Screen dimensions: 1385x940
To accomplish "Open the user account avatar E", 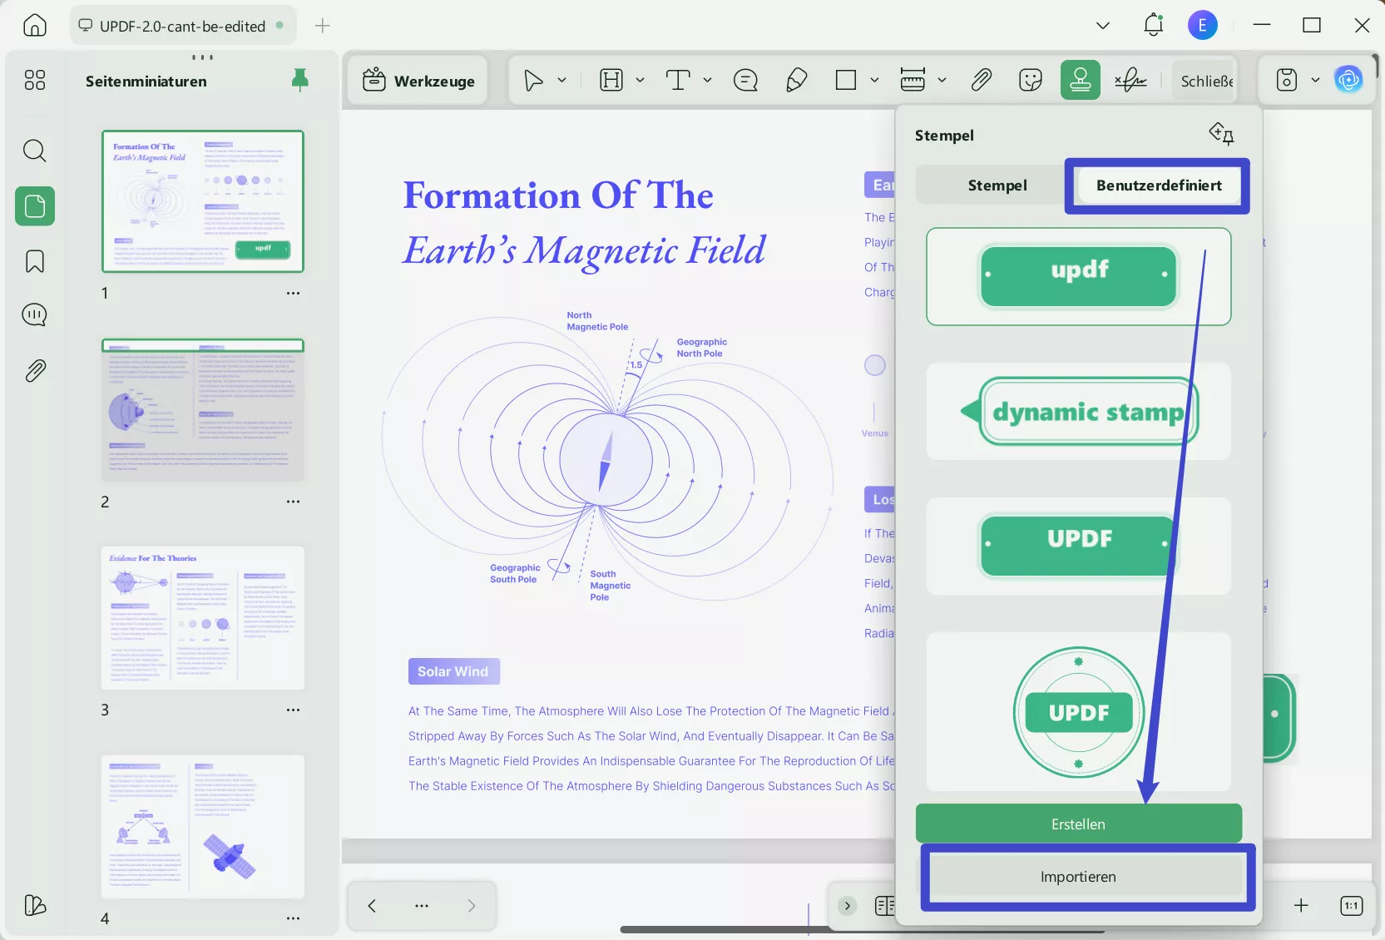I will click(1202, 25).
